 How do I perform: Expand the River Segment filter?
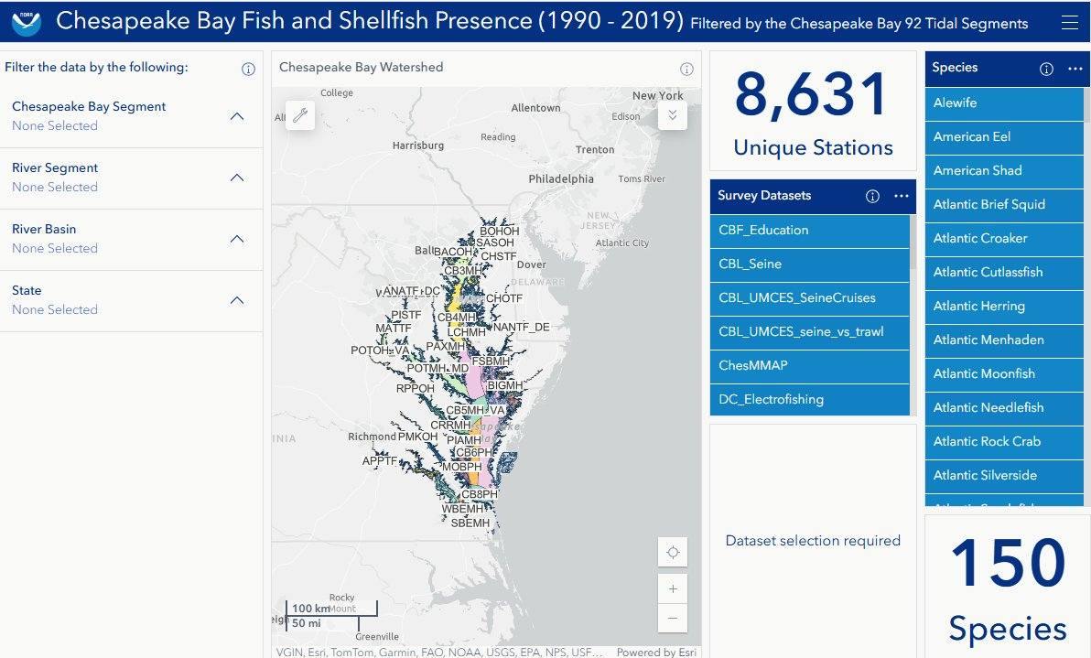pyautogui.click(x=131, y=178)
